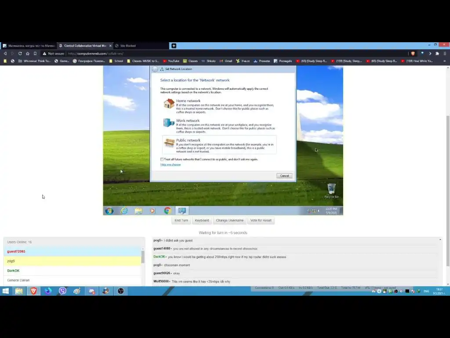Open the browser home page icon
The height and width of the screenshot is (338, 450).
click(28, 53)
